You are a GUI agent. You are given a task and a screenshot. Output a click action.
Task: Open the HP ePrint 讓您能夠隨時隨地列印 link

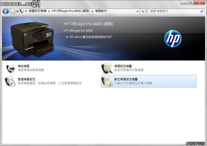coord(91,37)
